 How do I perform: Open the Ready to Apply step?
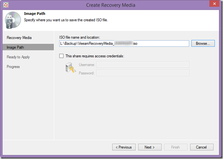pos(18,57)
